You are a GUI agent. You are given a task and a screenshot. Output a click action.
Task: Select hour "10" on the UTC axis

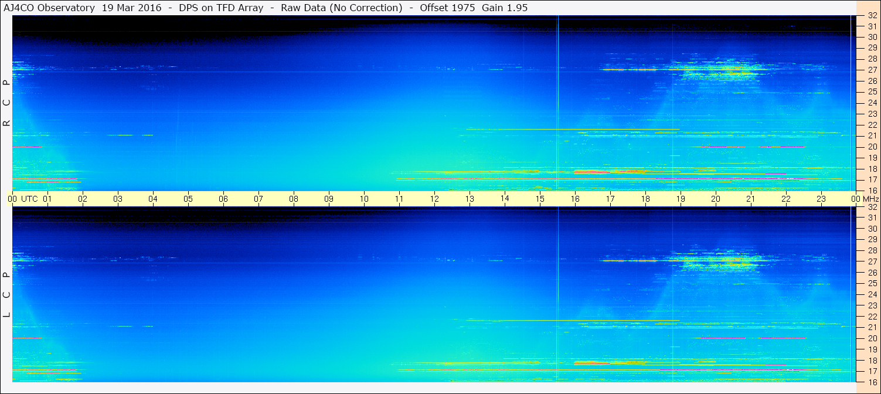(x=364, y=199)
